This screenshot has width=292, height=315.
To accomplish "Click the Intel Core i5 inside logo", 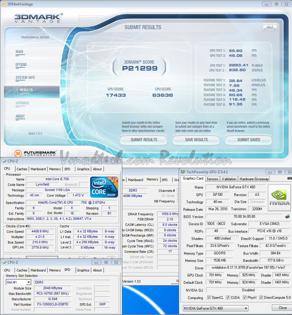I will point(104,187).
